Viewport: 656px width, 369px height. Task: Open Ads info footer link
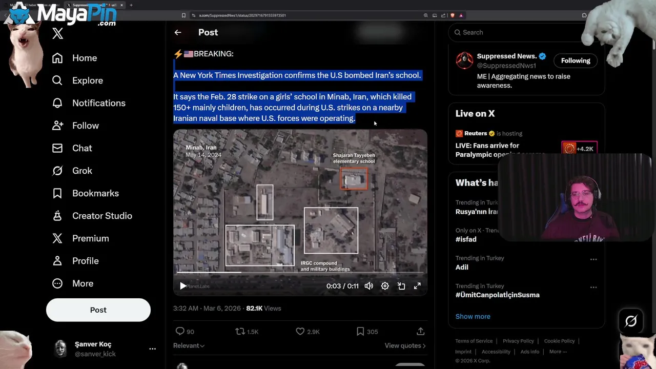[530, 352]
